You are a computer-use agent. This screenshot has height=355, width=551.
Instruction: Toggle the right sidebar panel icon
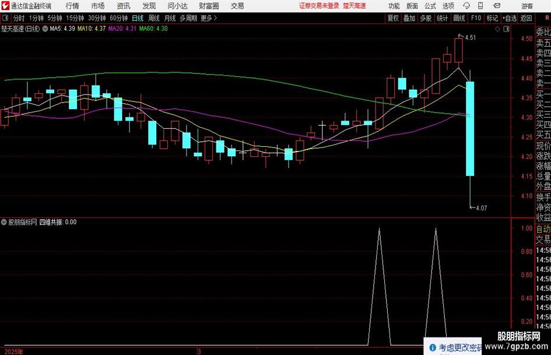[506, 29]
